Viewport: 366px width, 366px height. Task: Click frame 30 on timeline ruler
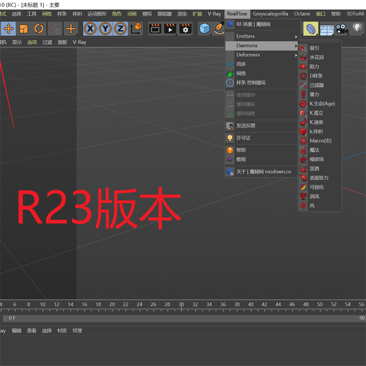point(181,305)
